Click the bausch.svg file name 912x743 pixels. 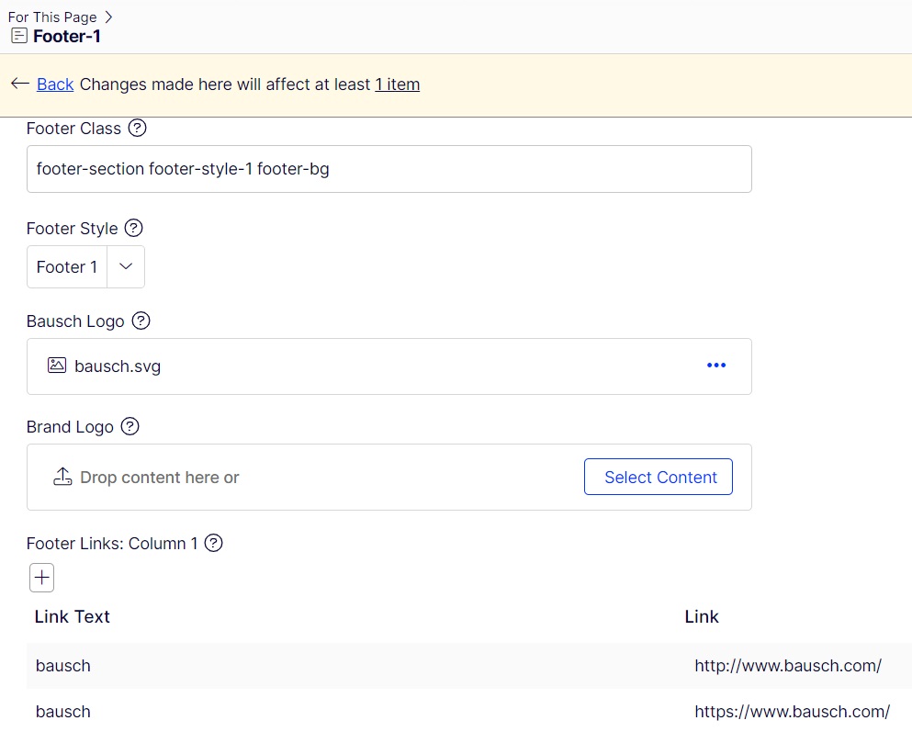coord(118,366)
